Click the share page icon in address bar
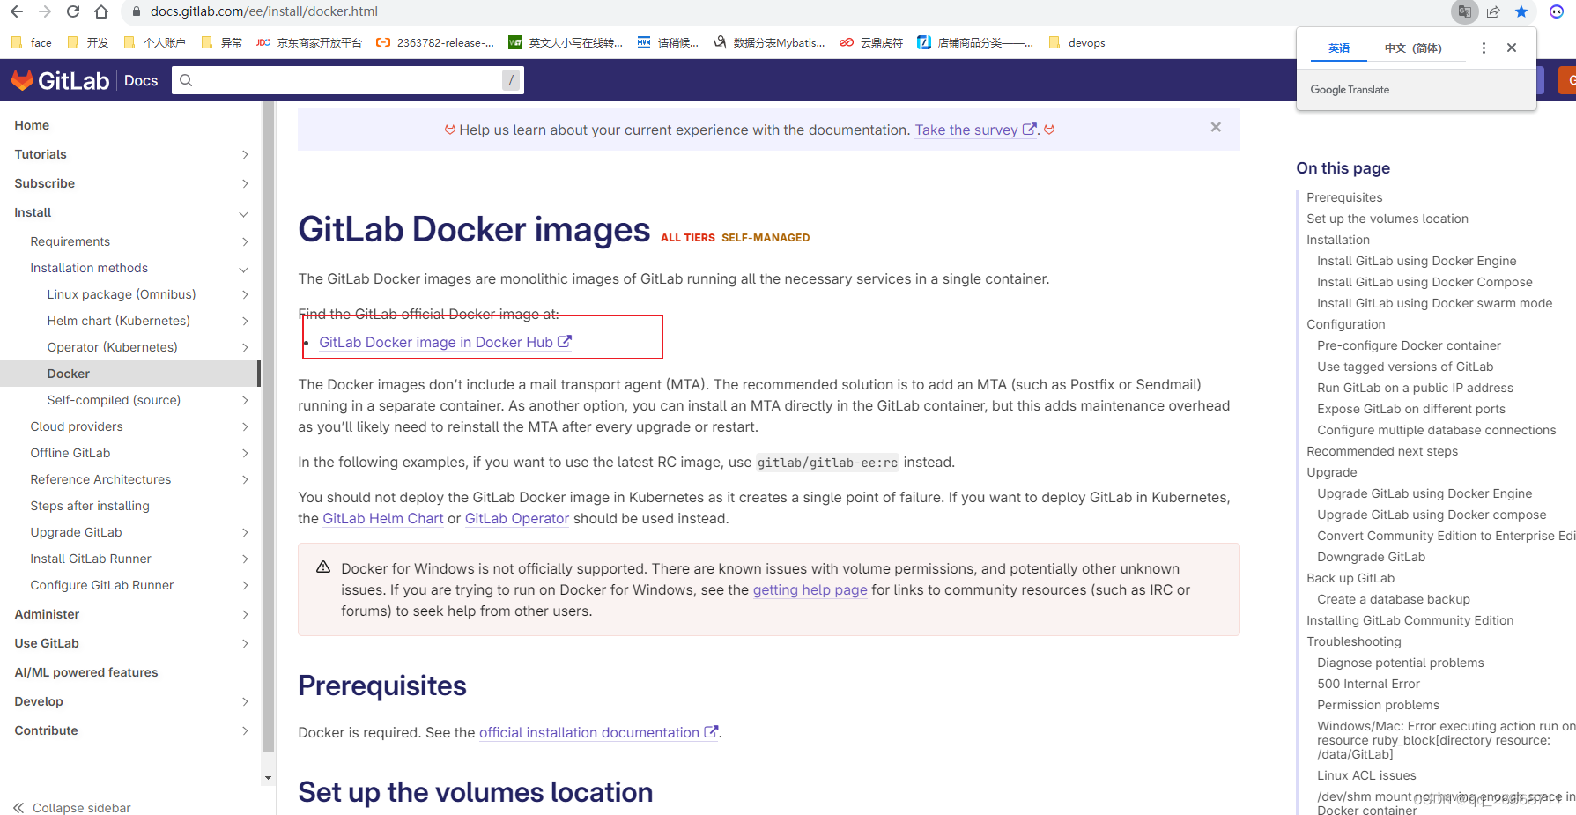This screenshot has width=1576, height=815. (1493, 11)
